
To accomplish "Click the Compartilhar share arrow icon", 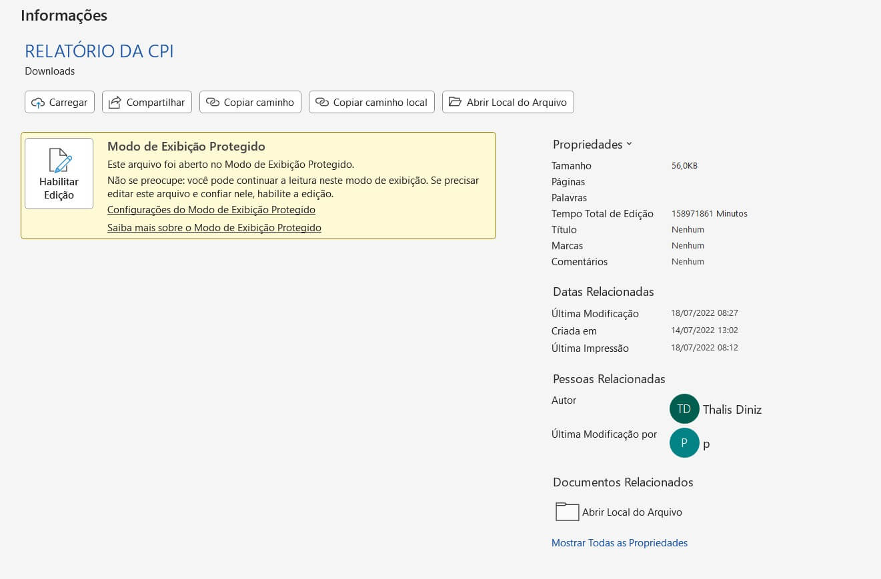I will pyautogui.click(x=115, y=103).
